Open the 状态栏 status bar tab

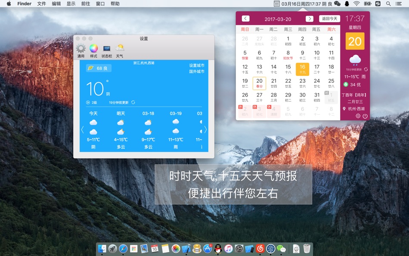click(x=107, y=51)
